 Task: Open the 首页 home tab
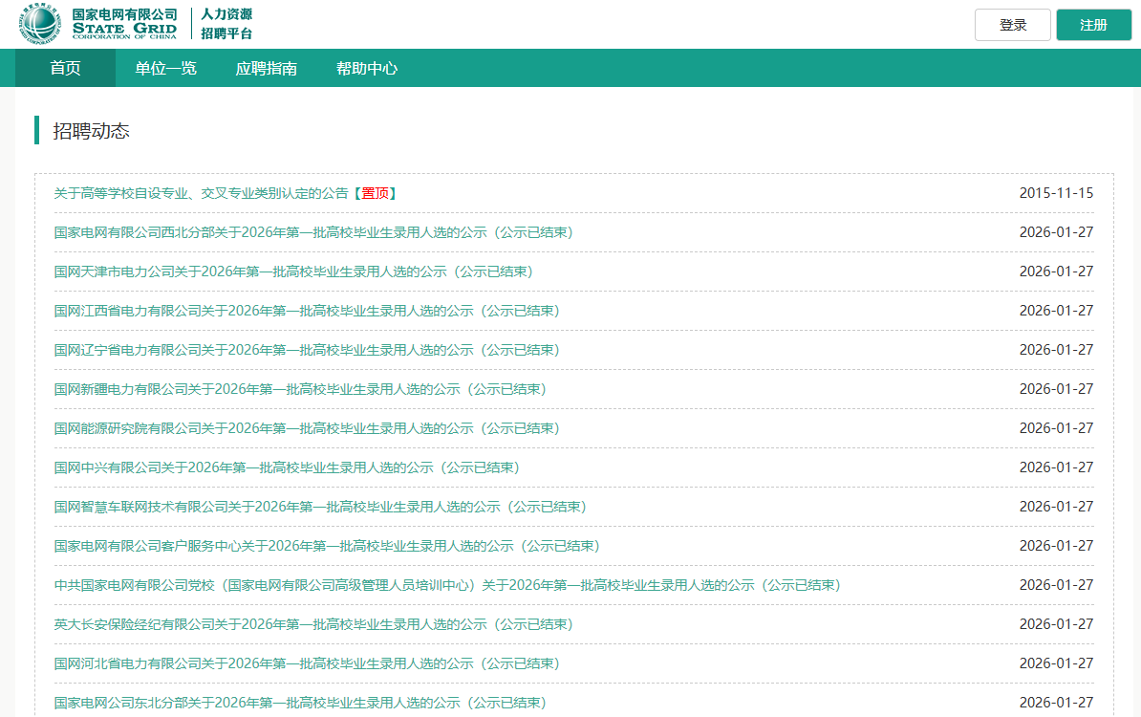[65, 69]
